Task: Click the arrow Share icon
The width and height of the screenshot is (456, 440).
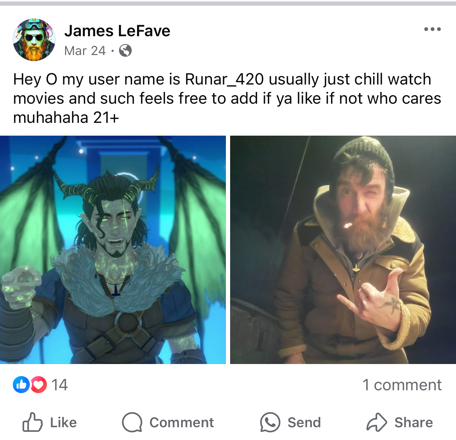Action: click(376, 422)
